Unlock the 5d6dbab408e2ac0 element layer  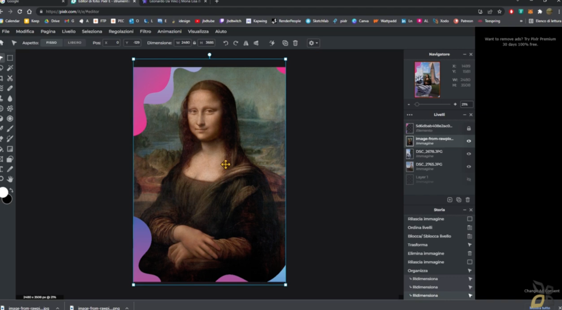click(469, 128)
